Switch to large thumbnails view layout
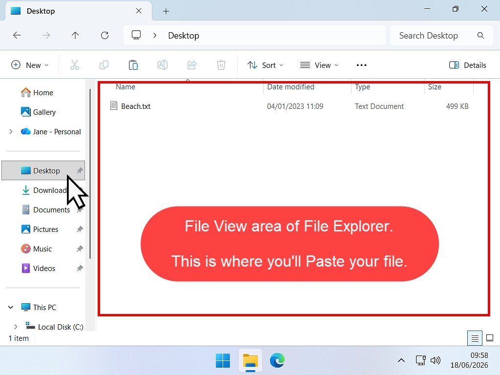This screenshot has height=375, width=500. [490, 338]
